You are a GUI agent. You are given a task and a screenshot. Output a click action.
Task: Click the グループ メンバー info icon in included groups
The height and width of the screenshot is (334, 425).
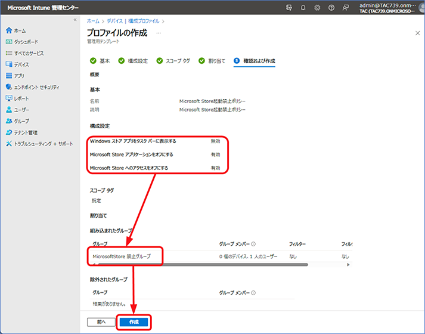[x=253, y=244]
